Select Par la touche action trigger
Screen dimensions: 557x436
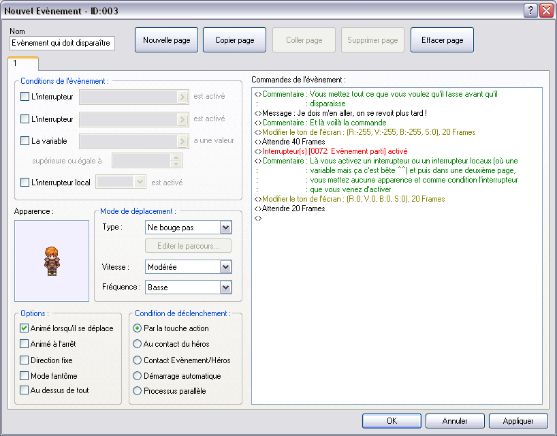137,328
